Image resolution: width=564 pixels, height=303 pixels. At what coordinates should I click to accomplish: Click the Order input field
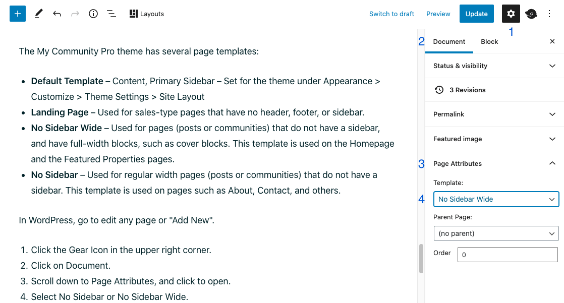[507, 255]
